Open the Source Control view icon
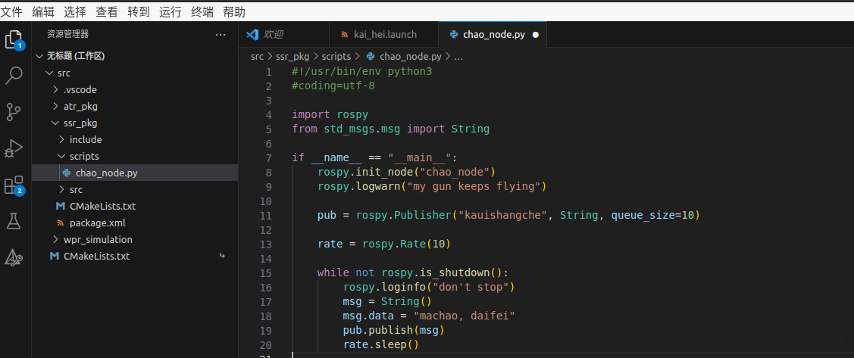Image resolution: width=854 pixels, height=358 pixels. coord(14,112)
